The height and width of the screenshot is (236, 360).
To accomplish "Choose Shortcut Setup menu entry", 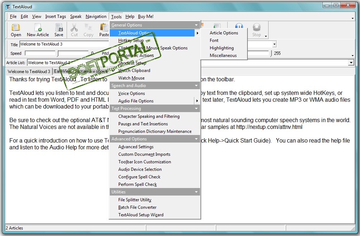I will tap(155, 63).
